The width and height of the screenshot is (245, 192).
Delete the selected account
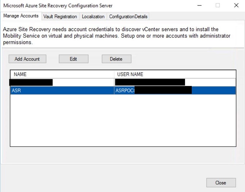[x=117, y=59]
